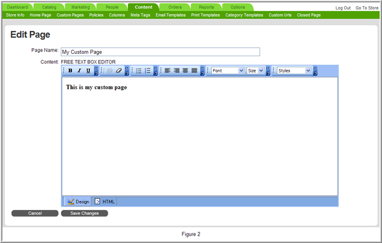Toggle bold formatting in editor toolbar
This screenshot has height=243, width=382.
[70, 71]
